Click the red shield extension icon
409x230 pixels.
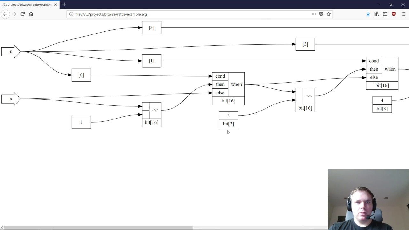[x=394, y=14]
